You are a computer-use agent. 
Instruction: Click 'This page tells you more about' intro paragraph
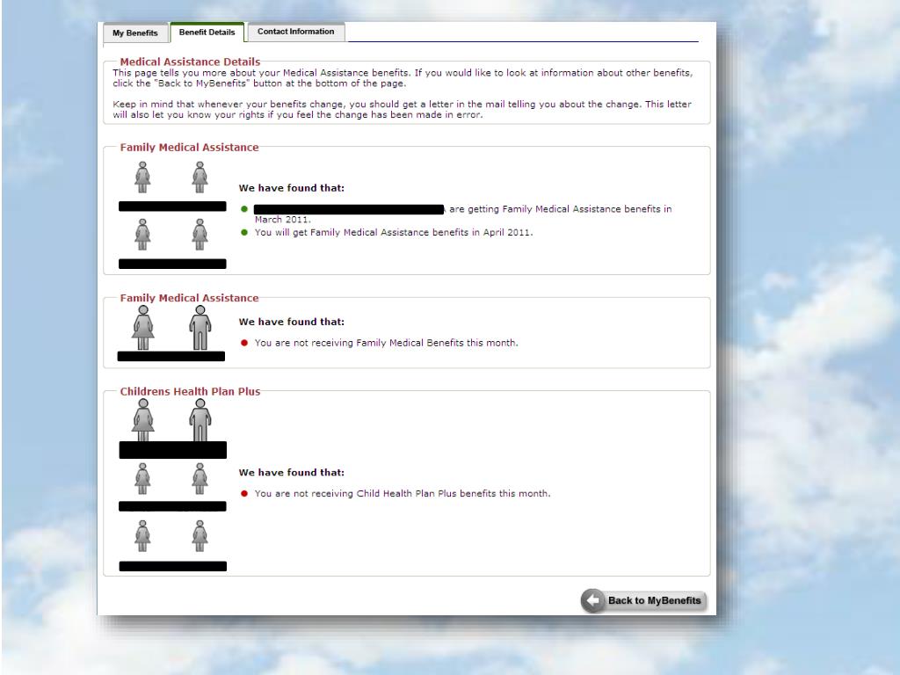pos(403,78)
